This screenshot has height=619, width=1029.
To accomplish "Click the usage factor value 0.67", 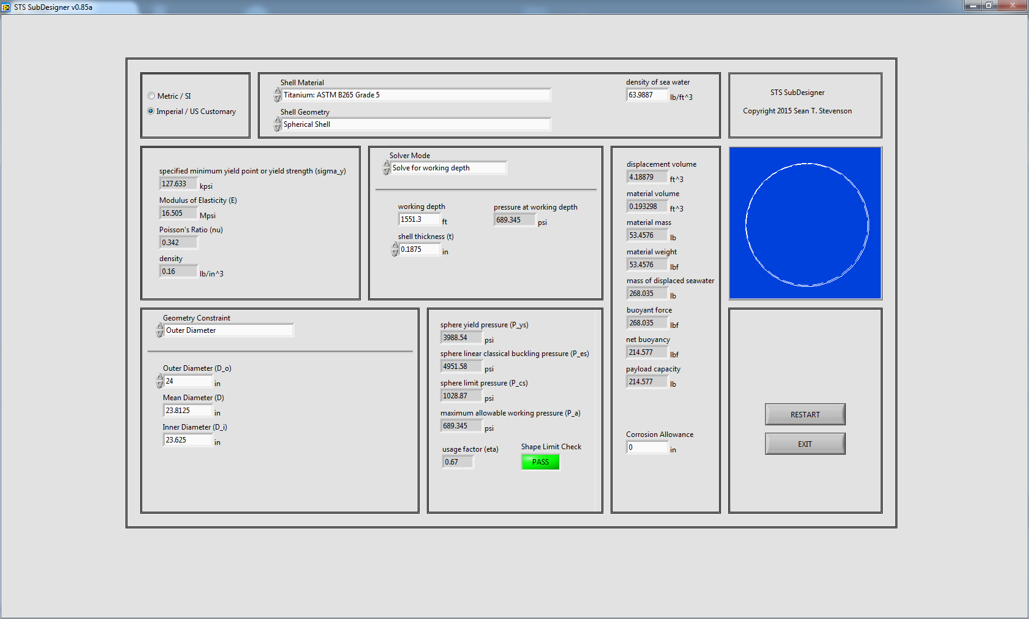I will (458, 462).
